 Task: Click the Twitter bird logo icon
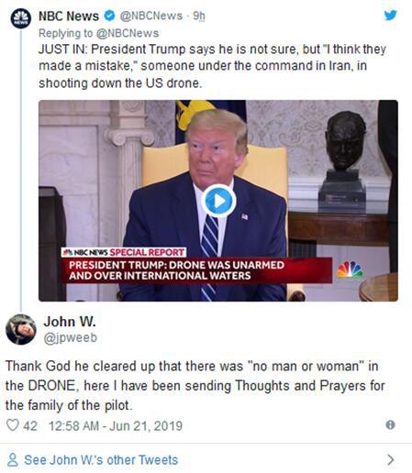click(391, 15)
